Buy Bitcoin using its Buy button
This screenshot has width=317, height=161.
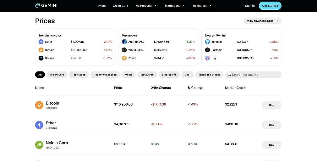coord(271,105)
